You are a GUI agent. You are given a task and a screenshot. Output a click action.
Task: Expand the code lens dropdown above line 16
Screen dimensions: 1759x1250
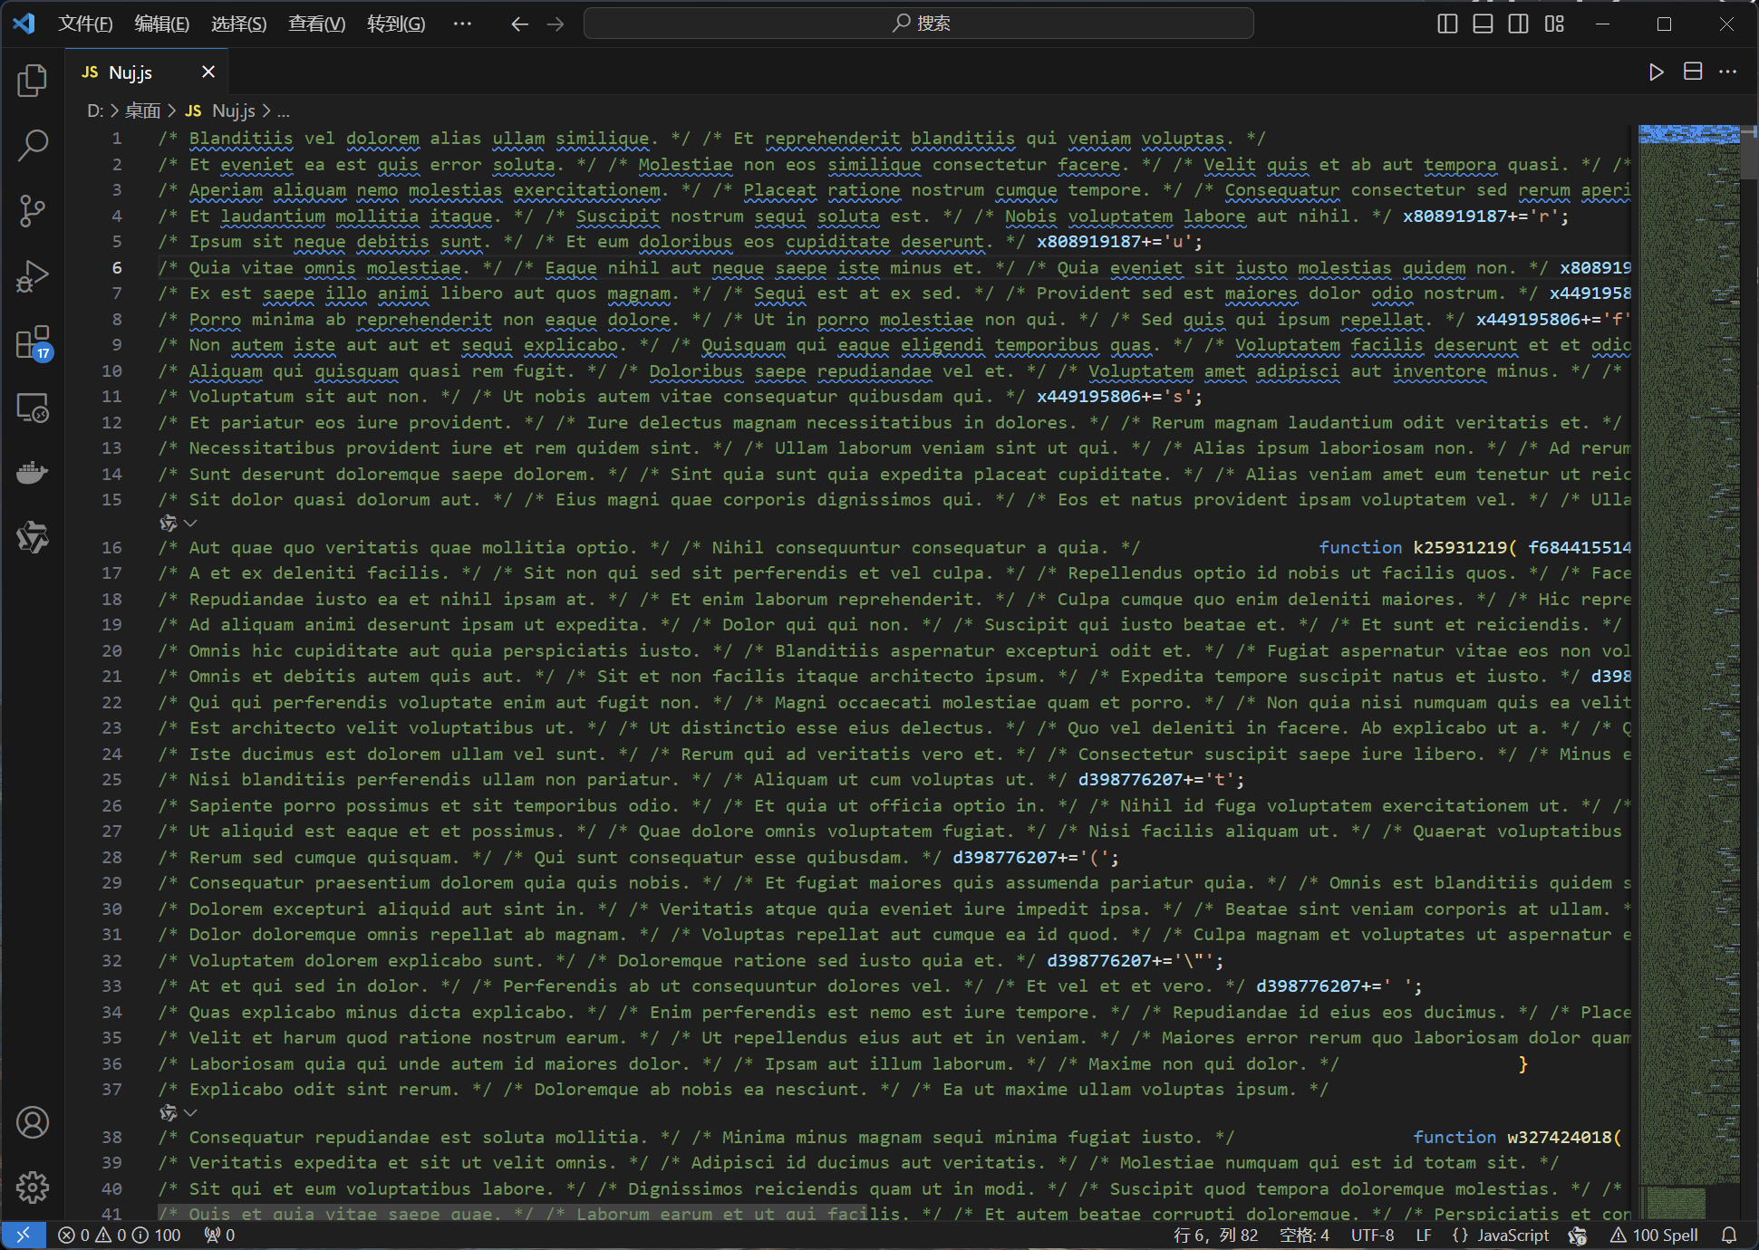[x=190, y=524]
